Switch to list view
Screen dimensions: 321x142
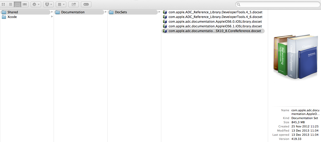click(x=10, y=4)
